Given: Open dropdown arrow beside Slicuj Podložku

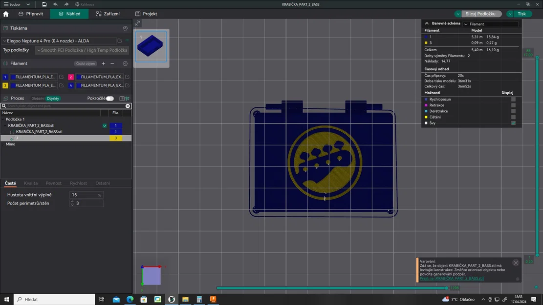Looking at the screenshot, I should (x=458, y=14).
